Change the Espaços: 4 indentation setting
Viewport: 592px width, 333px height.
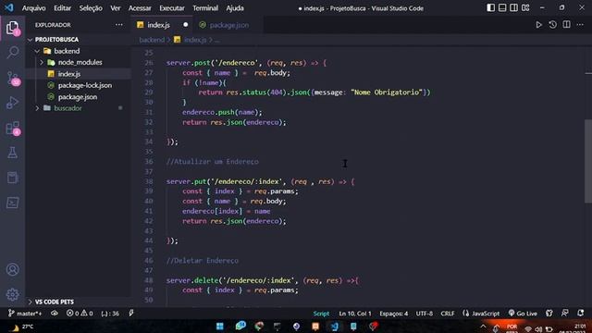coord(394,314)
